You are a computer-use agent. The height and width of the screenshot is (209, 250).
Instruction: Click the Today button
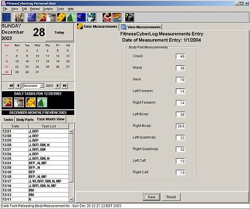(x=60, y=32)
